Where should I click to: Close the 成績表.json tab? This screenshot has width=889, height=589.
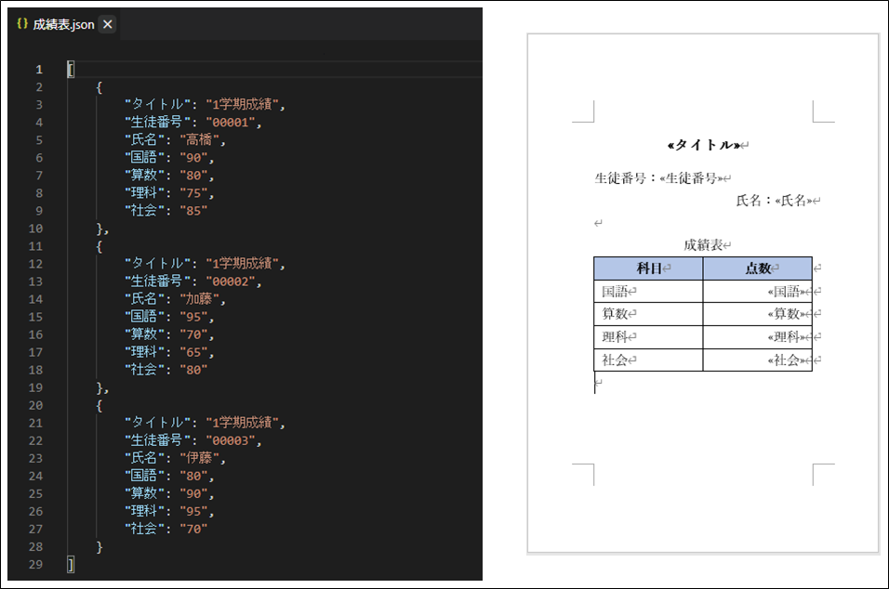107,24
